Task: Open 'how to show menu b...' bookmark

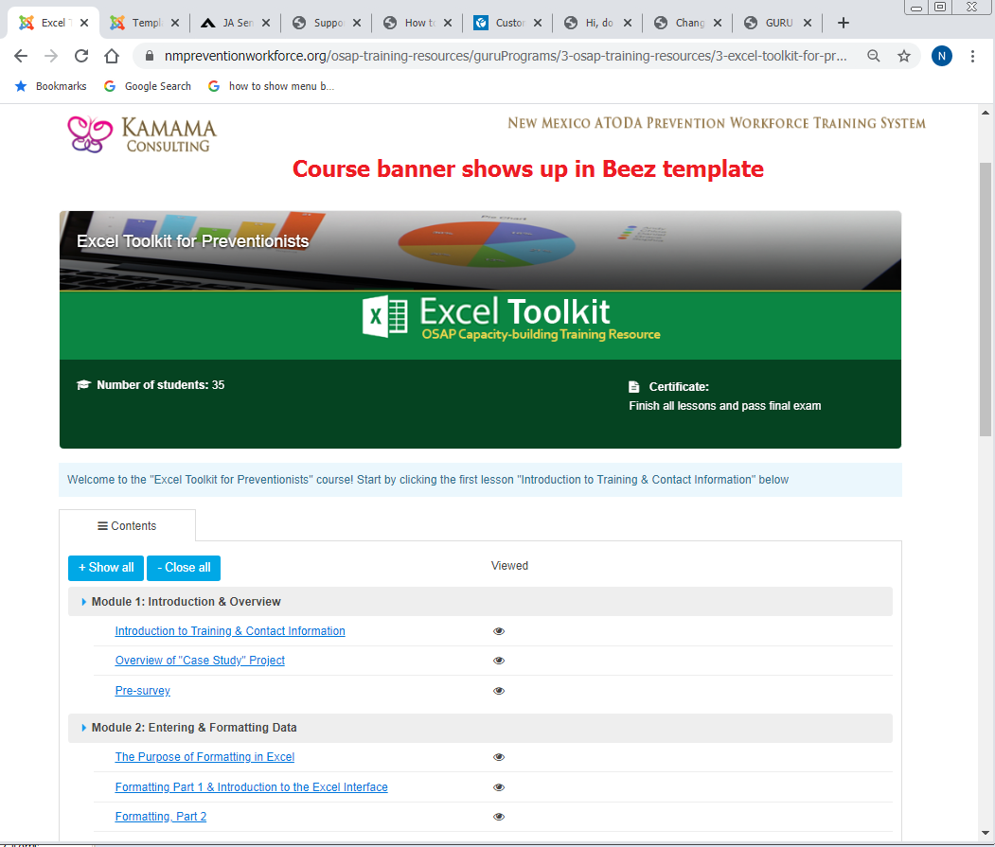Action: [x=271, y=86]
